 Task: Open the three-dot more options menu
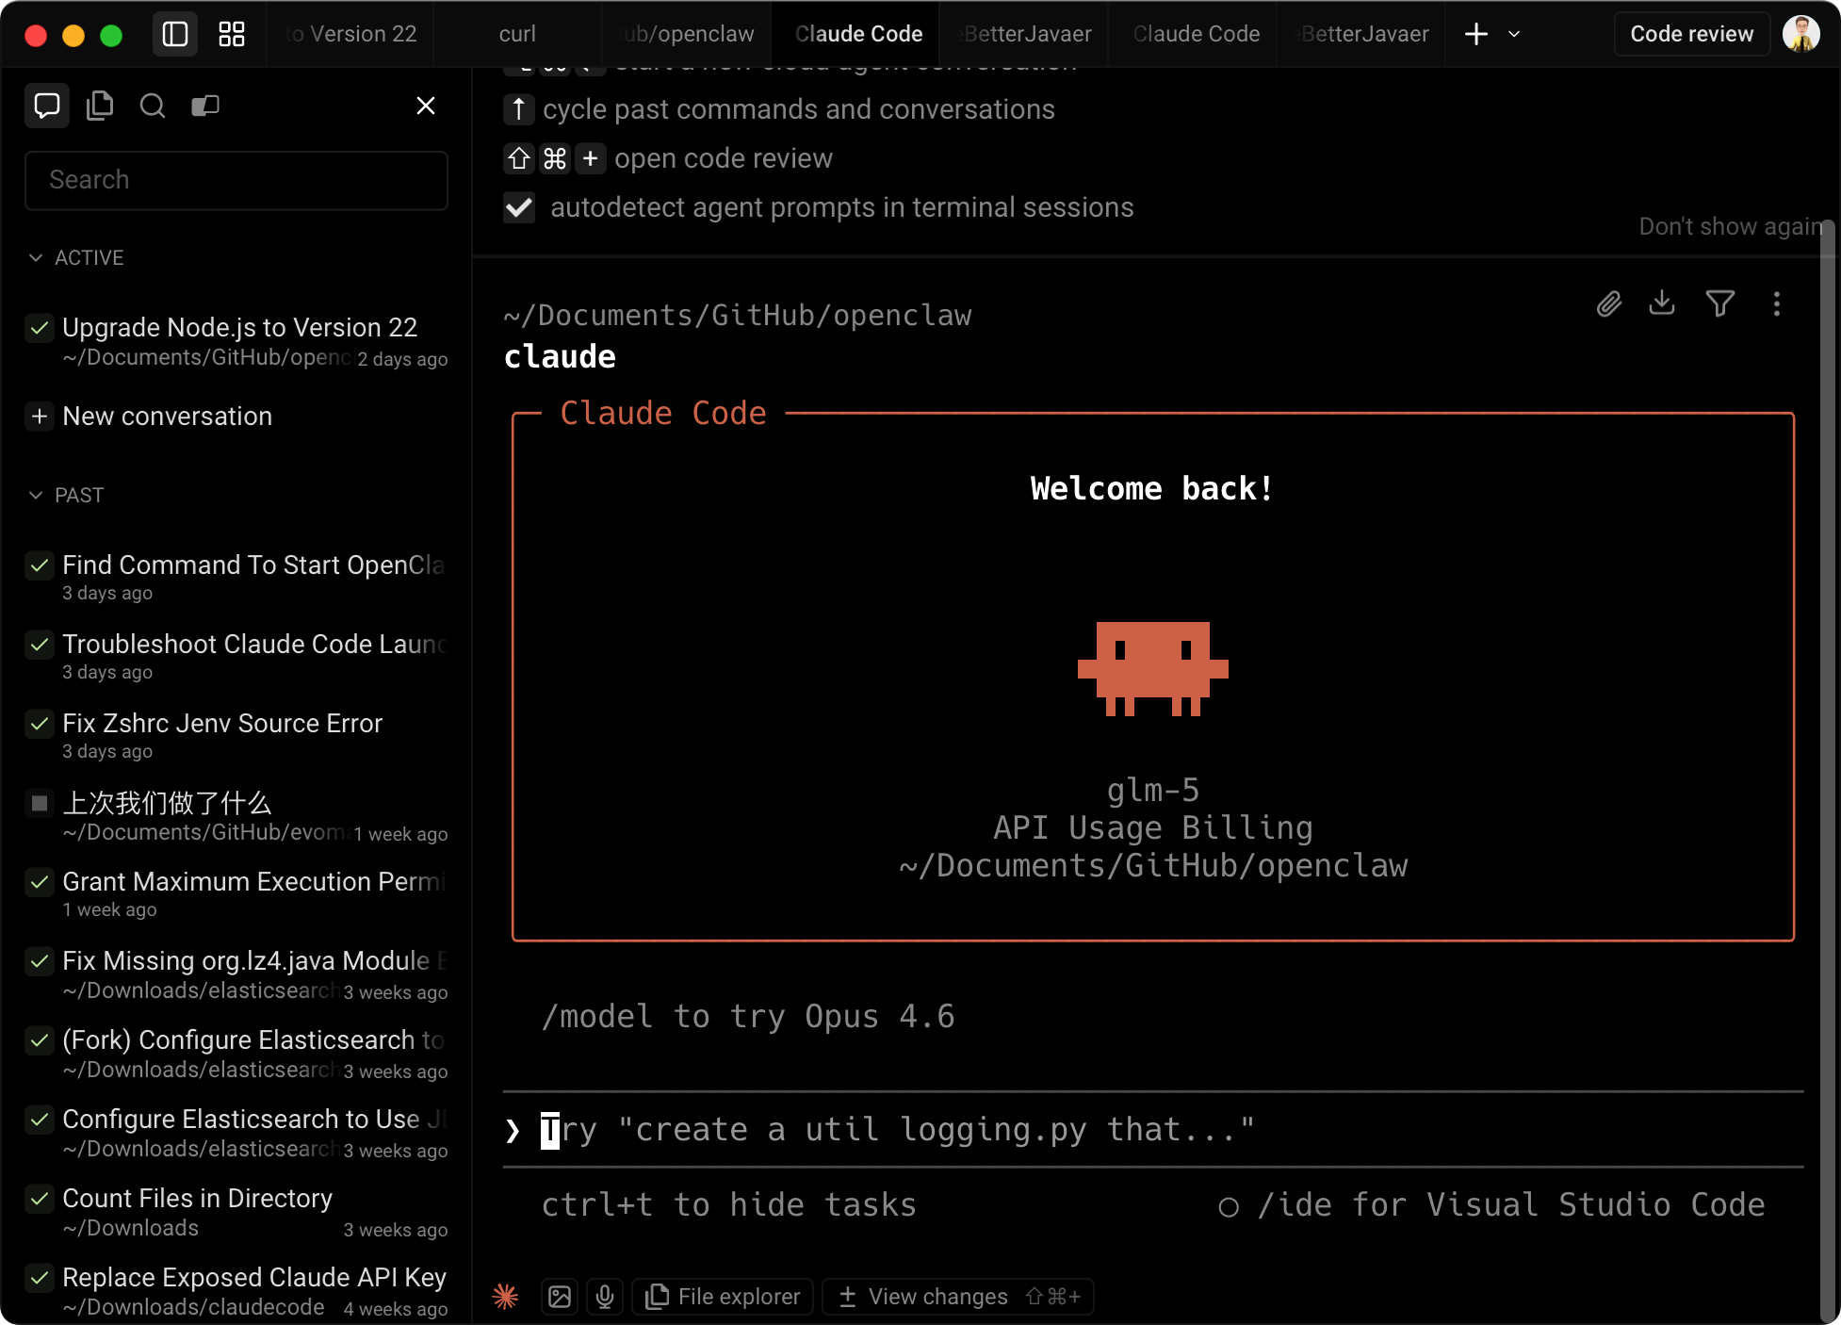1777,303
